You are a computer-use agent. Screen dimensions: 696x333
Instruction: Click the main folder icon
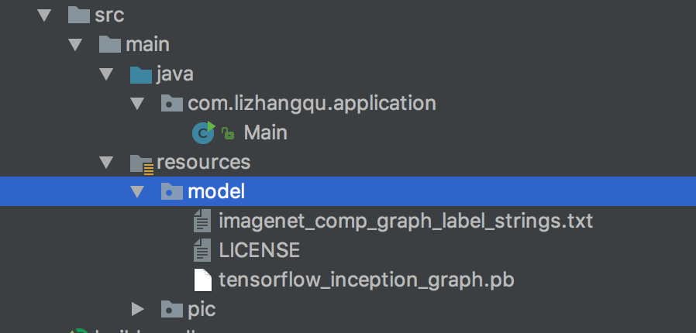(109, 44)
